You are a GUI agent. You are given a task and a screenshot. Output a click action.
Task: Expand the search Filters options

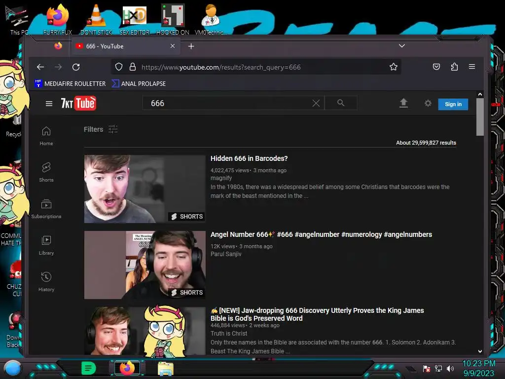pos(101,129)
